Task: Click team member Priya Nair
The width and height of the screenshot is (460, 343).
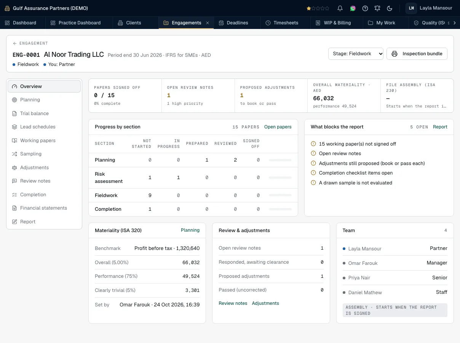Action: (395, 278)
